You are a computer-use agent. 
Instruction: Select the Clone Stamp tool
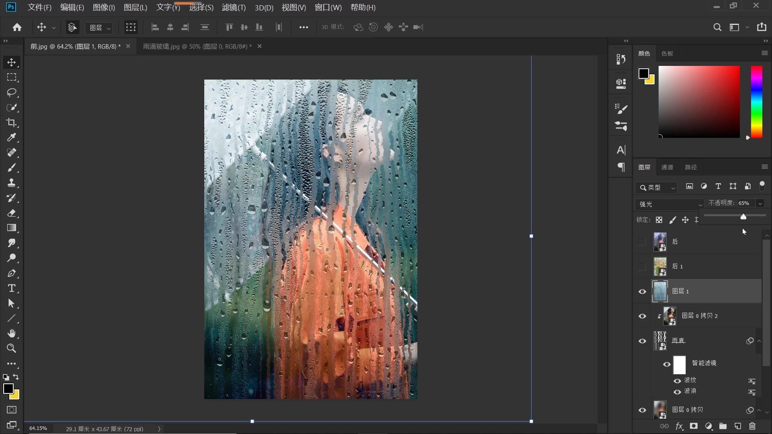11,183
